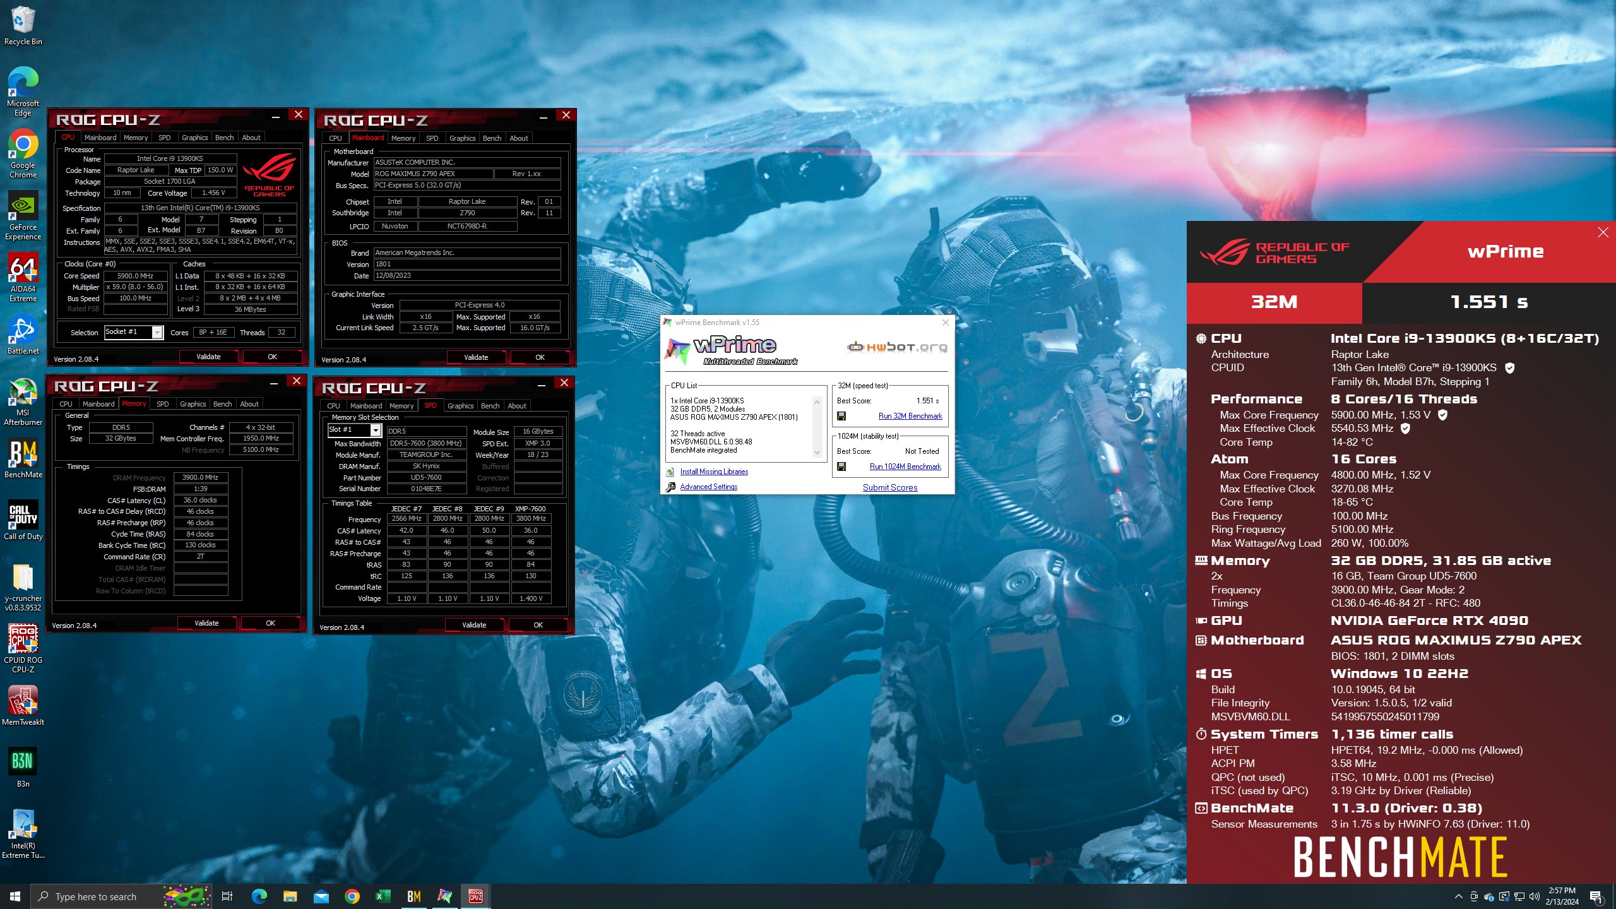Image resolution: width=1616 pixels, height=909 pixels.
Task: Click the Core Speed 5900.0 MHz field
Action: (135, 276)
